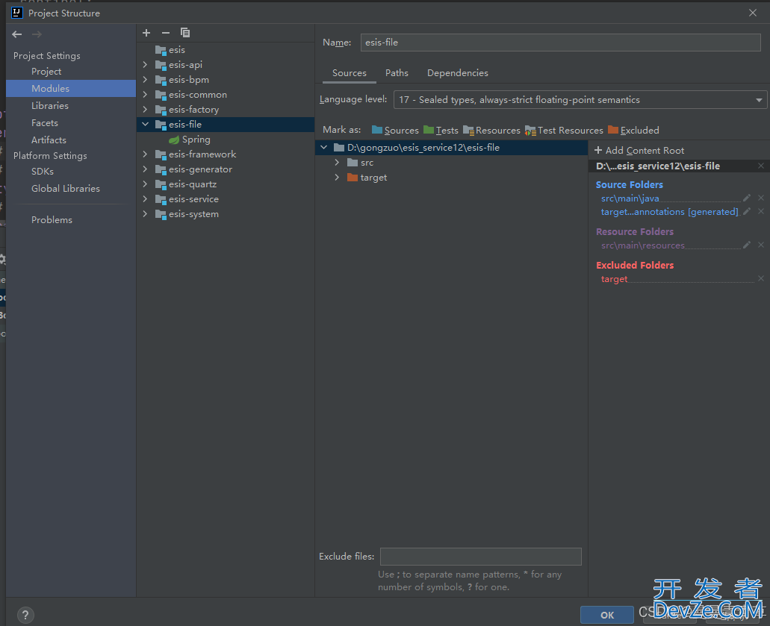The height and width of the screenshot is (626, 770).
Task: Expand the esis-system module
Action: click(145, 214)
